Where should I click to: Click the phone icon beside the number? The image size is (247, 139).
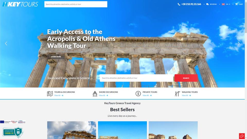point(179,4)
